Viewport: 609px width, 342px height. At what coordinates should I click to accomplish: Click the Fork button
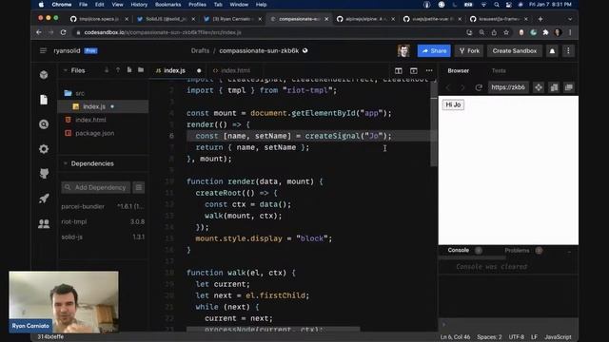469,50
